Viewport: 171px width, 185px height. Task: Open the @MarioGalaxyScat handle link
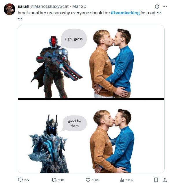click(x=49, y=6)
